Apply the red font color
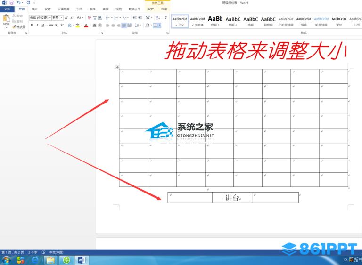Image resolution: width=362 pixels, height=265 pixels. (x=86, y=25)
